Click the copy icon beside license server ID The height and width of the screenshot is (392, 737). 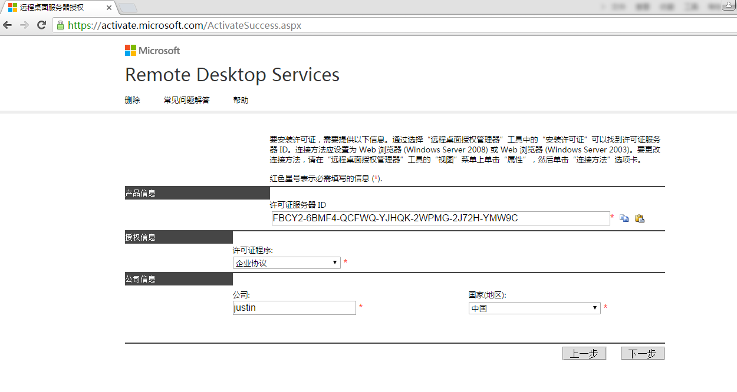[624, 218]
